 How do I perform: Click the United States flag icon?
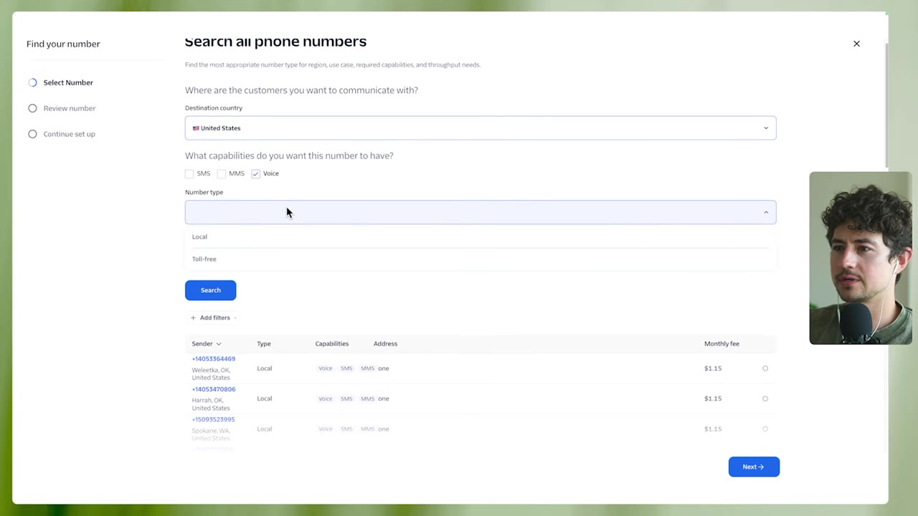pos(196,128)
